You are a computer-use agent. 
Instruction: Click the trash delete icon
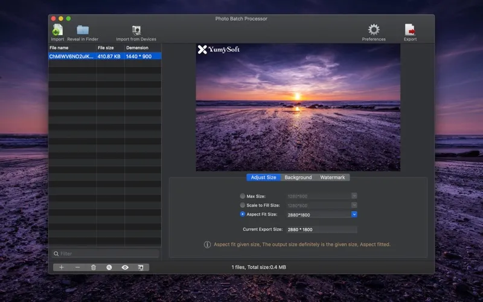pyautogui.click(x=94, y=267)
